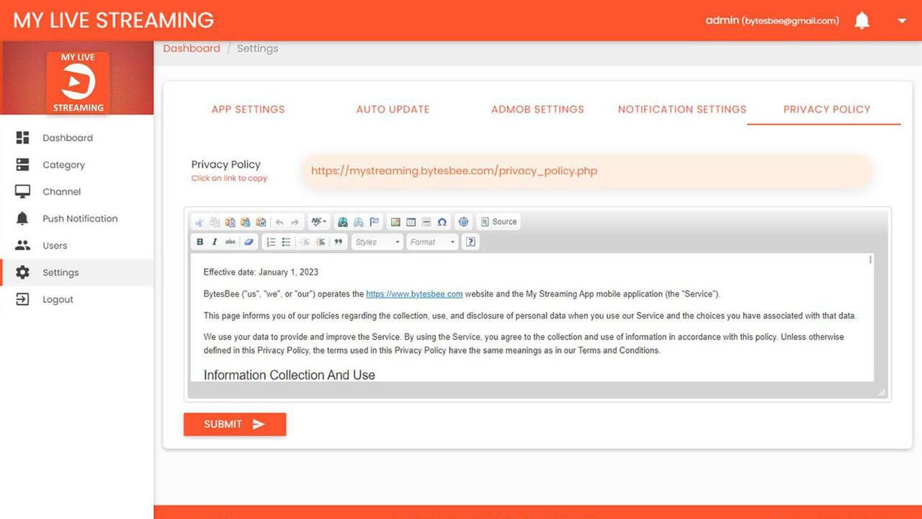Insert a table in the editor

[411, 222]
